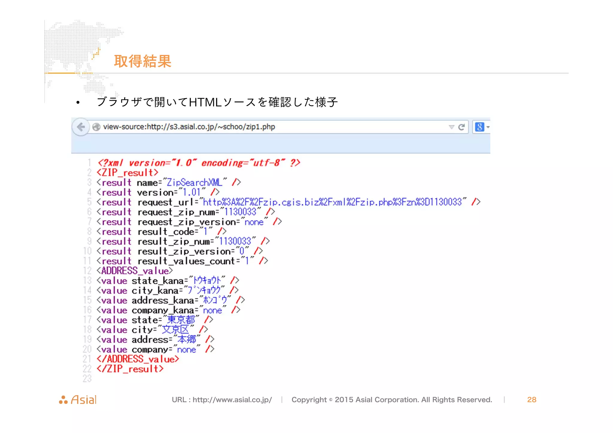Image resolution: width=613 pixels, height=433 pixels.
Task: Select the state_kana value トウキョウト
Action: coord(207,280)
